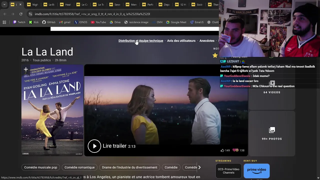
Task: Click LEZDUIIT username in stream chat
Action: (233, 61)
